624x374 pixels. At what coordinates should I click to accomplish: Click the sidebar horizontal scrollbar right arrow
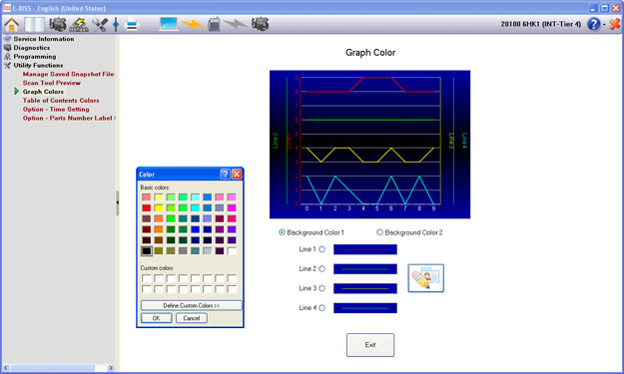pyautogui.click(x=111, y=368)
